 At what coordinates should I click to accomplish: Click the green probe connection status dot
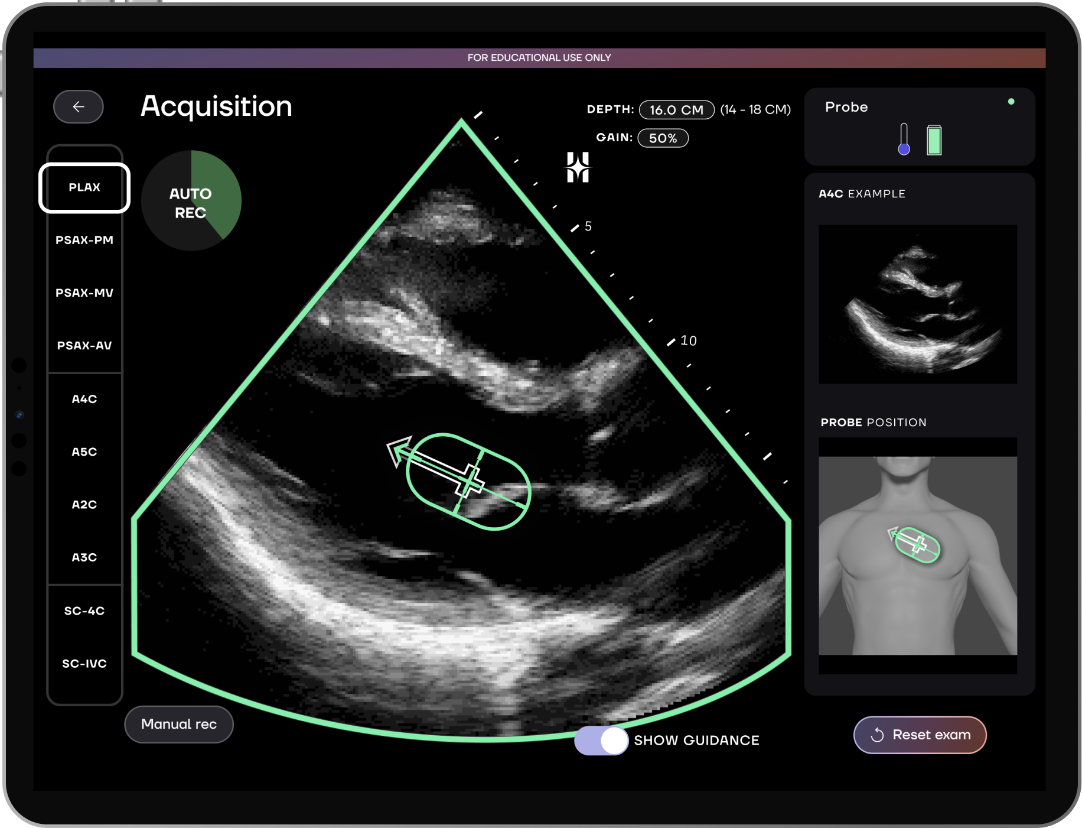point(1011,102)
